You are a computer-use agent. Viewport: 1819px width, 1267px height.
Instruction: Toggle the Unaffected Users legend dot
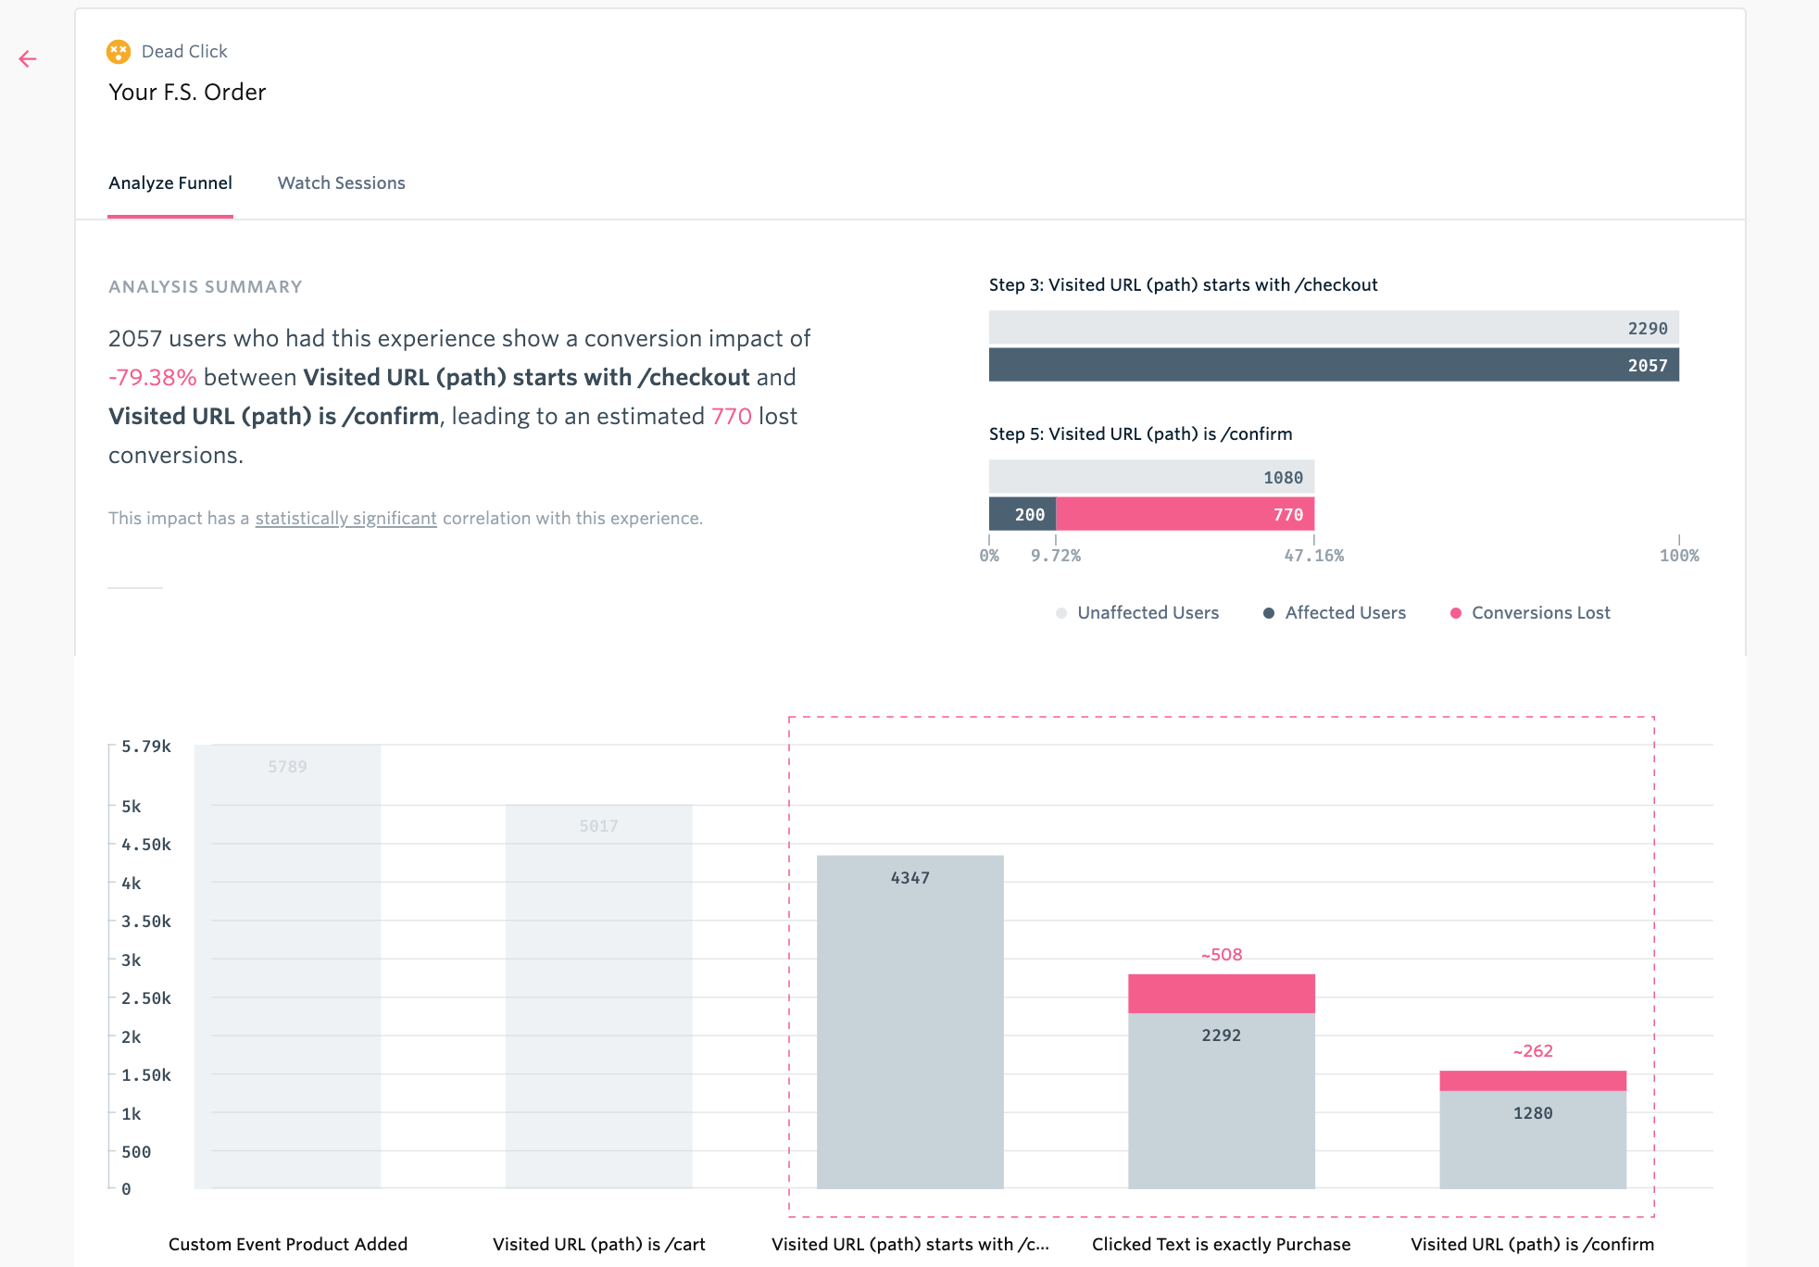pos(1061,613)
